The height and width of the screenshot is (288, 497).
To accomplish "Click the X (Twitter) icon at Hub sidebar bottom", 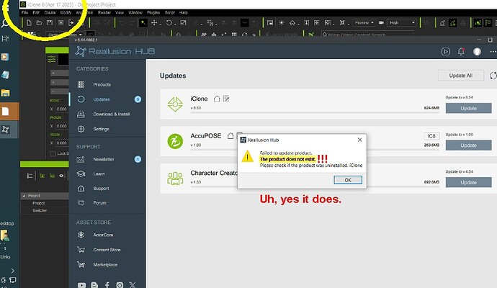I will 133,285.
